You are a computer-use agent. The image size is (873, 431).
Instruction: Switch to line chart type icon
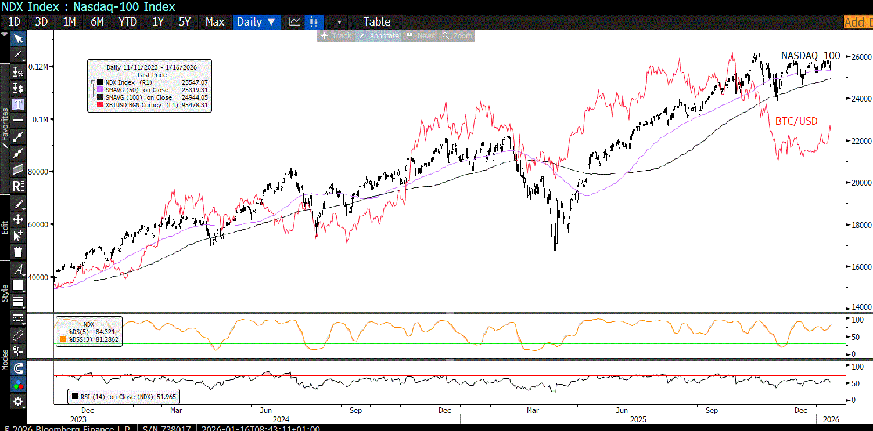[294, 22]
